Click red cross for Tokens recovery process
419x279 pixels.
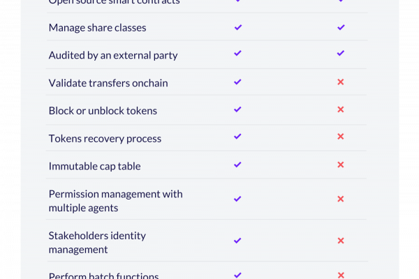point(341,137)
